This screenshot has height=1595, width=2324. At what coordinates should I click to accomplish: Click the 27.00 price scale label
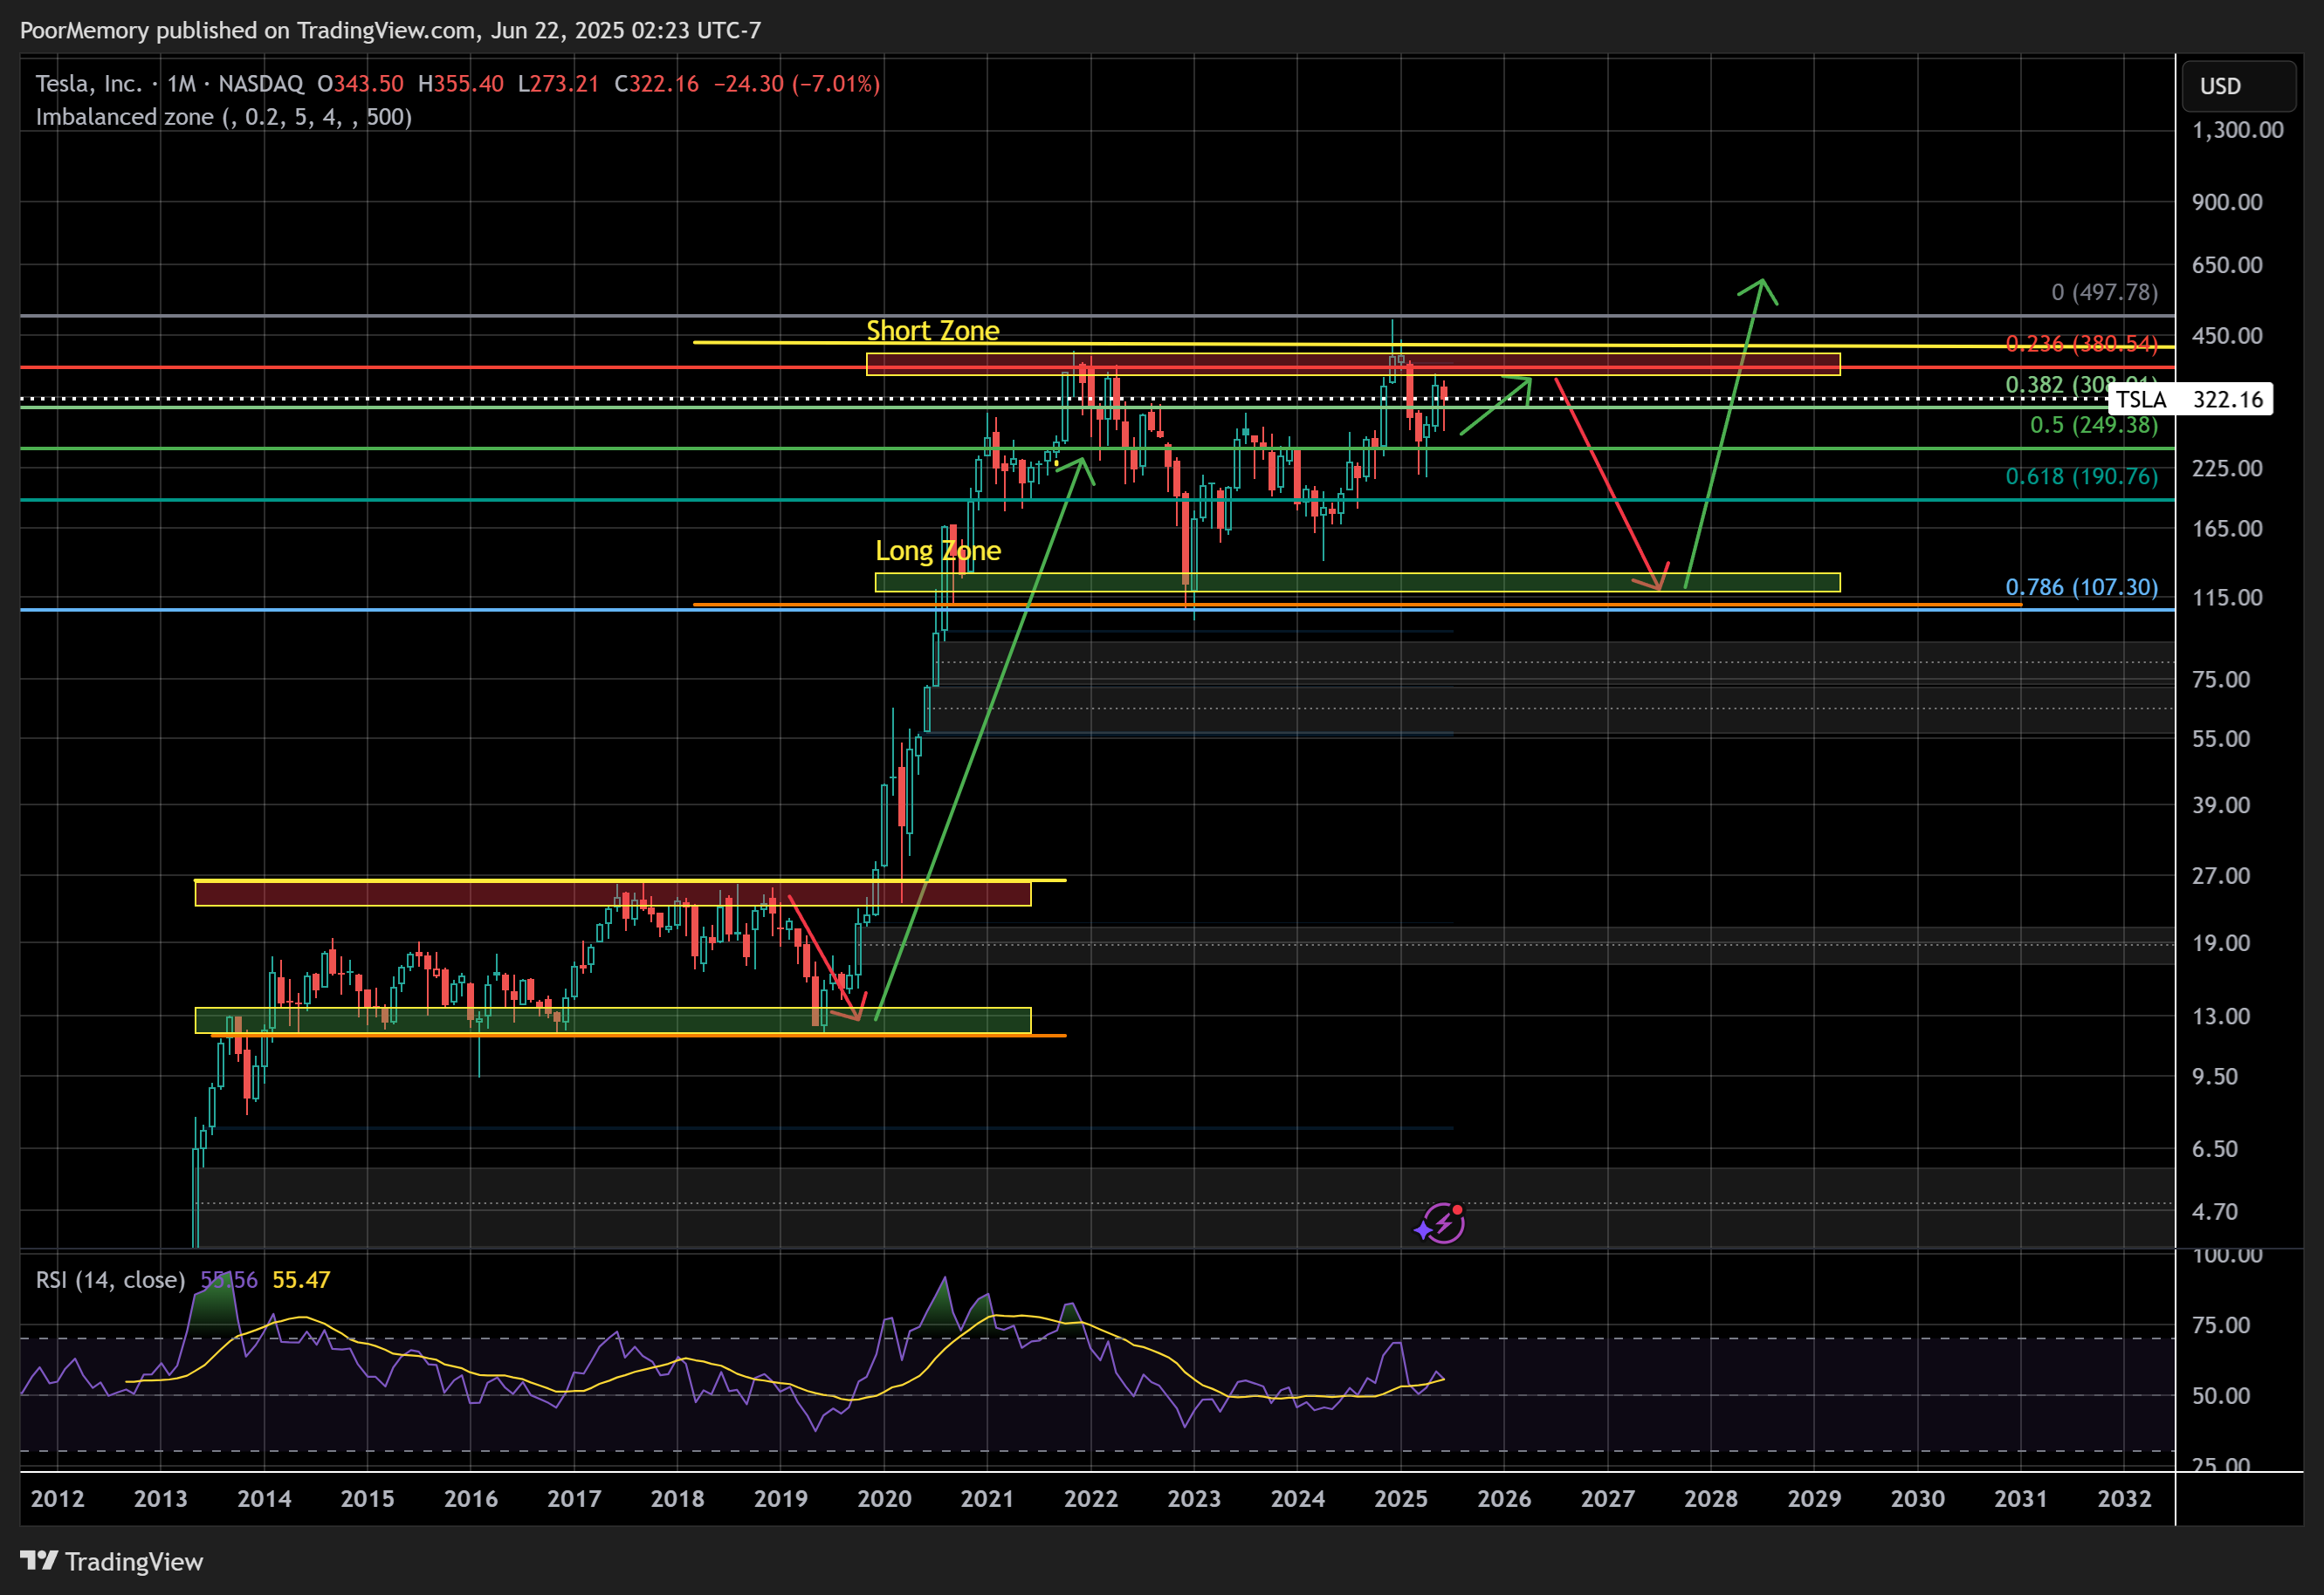(2221, 875)
